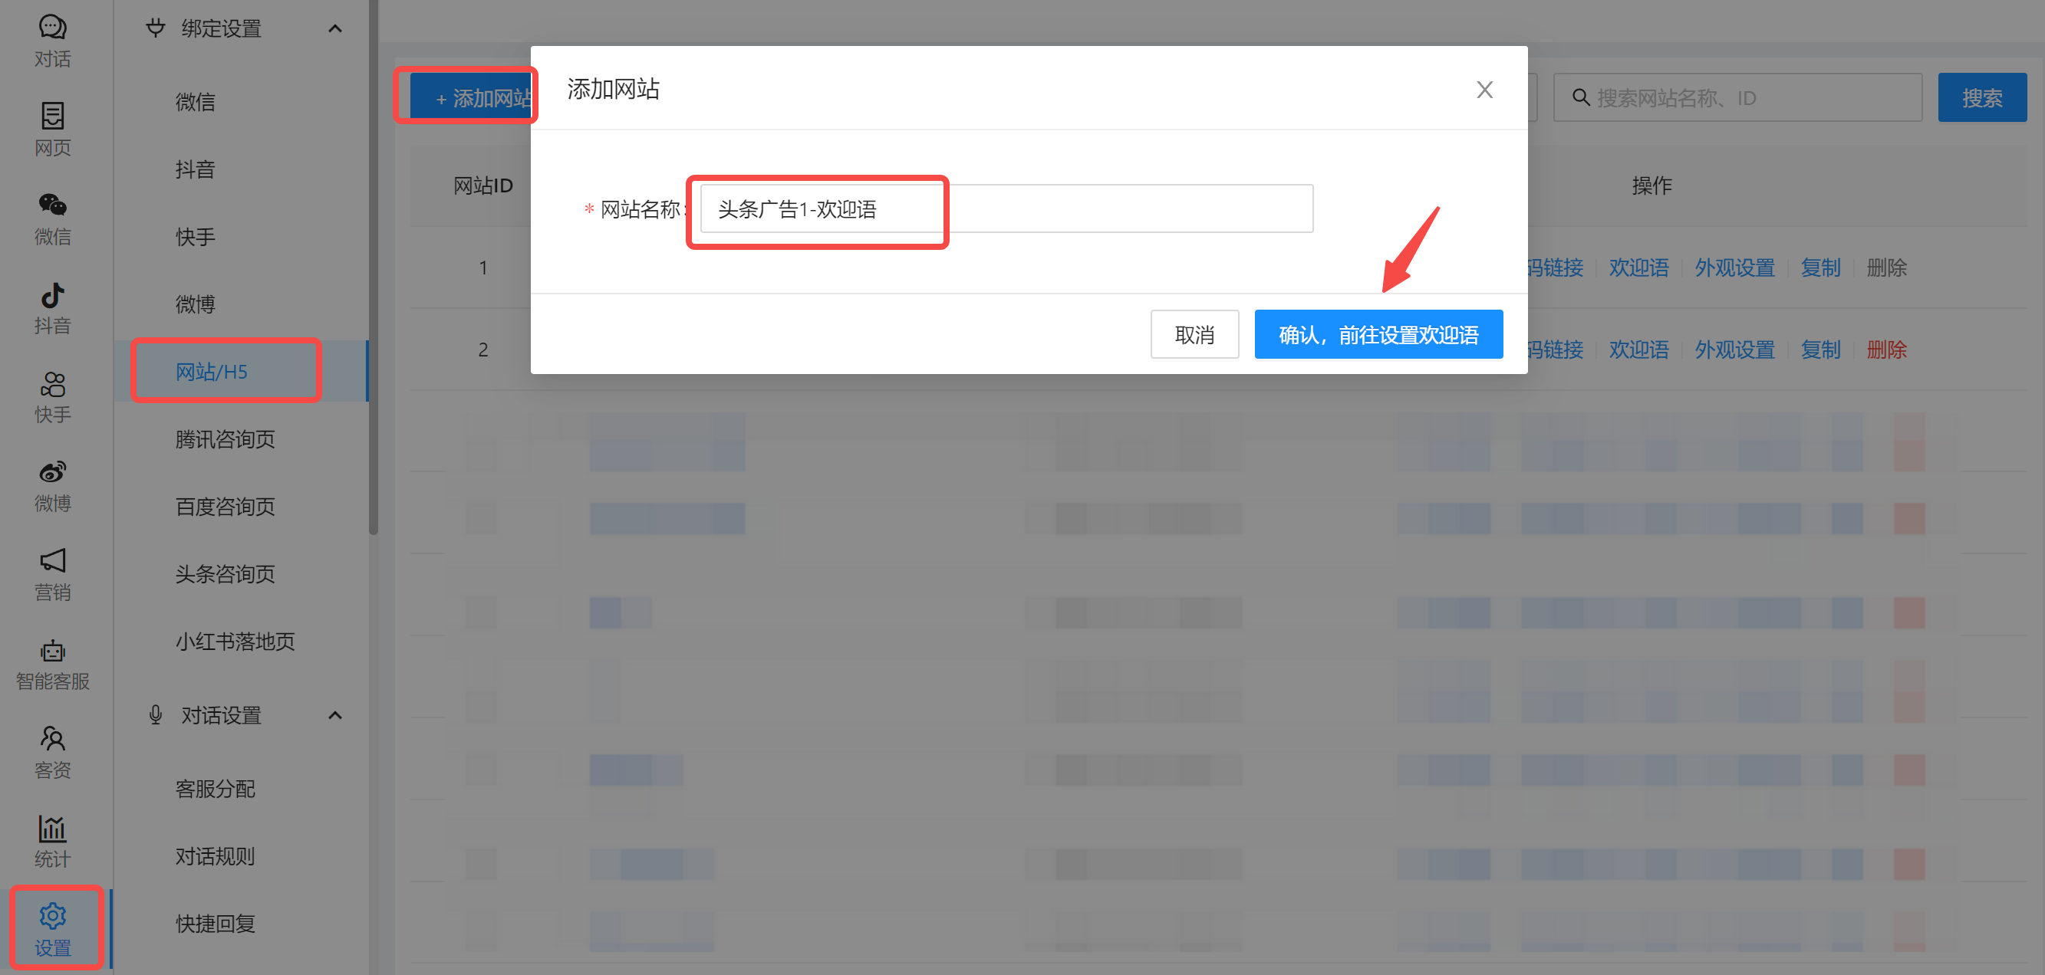Open 快捷回复 menu item

point(215,924)
